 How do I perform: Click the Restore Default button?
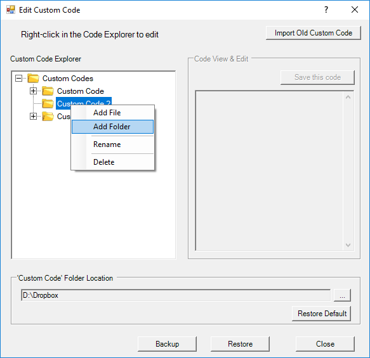(321, 314)
